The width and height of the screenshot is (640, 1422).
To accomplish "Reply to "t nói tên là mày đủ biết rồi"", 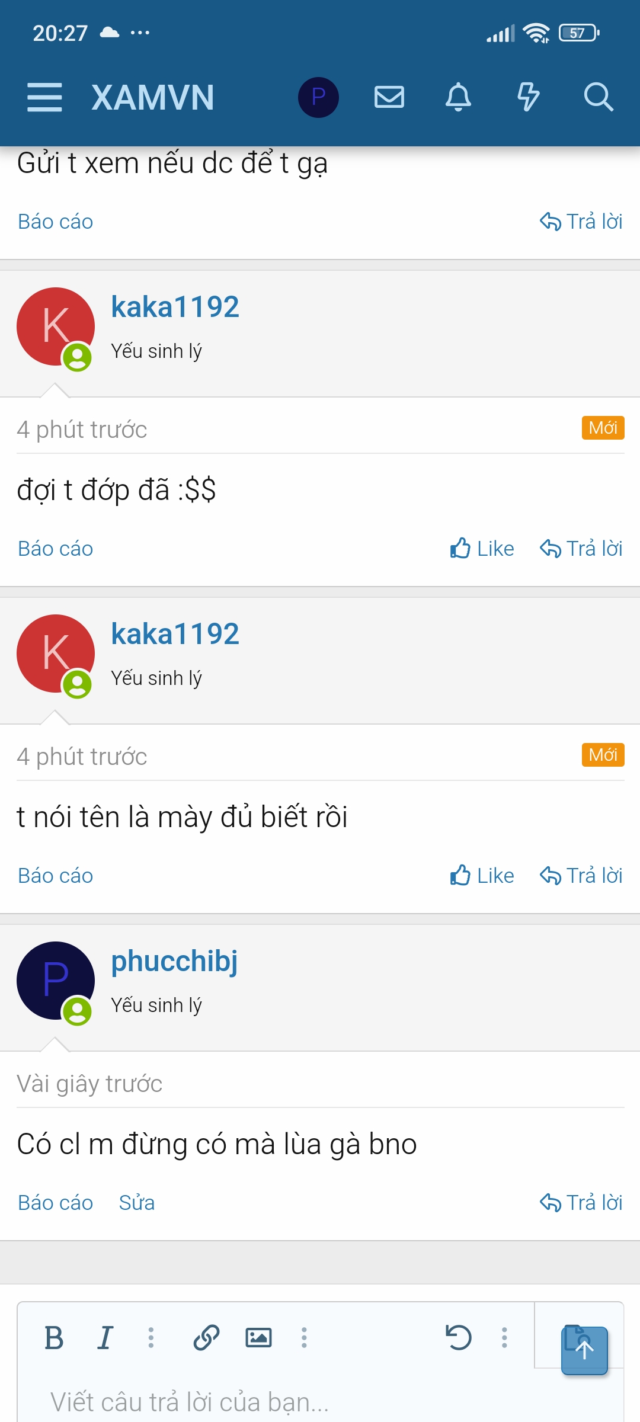I will [581, 876].
